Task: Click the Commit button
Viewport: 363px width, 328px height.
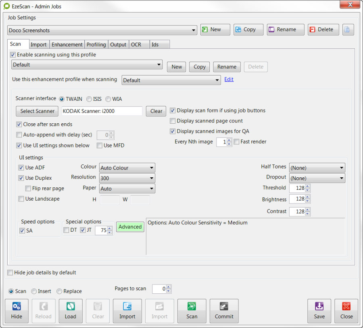Action: pyautogui.click(x=224, y=311)
